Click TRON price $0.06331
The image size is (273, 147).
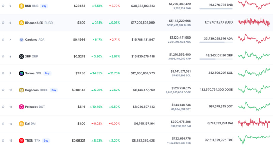(78, 141)
